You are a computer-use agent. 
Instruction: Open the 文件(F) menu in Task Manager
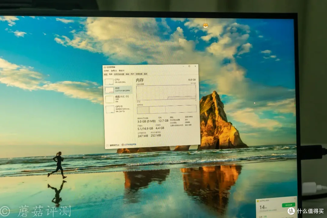tap(106, 71)
